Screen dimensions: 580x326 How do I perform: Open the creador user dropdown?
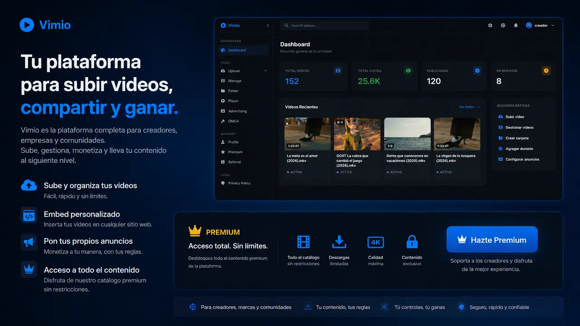point(540,25)
